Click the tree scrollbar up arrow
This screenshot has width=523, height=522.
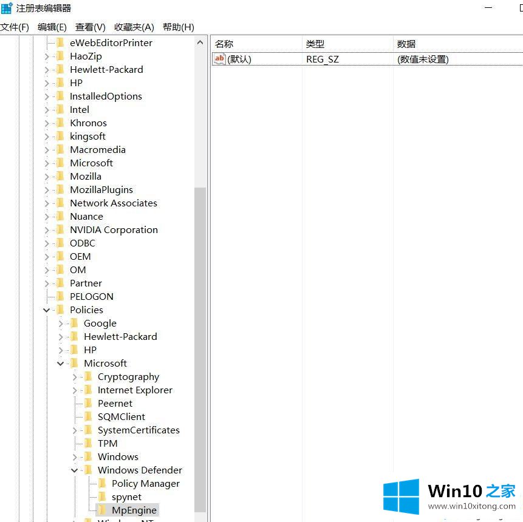[200, 42]
